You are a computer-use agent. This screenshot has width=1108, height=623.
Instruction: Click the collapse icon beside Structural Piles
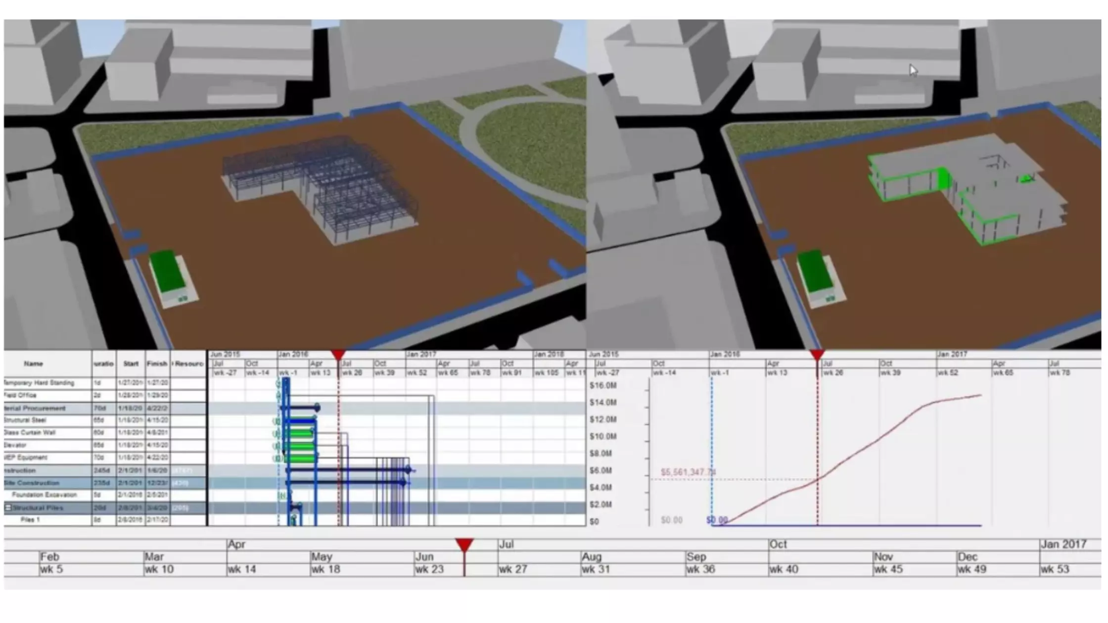(8, 507)
